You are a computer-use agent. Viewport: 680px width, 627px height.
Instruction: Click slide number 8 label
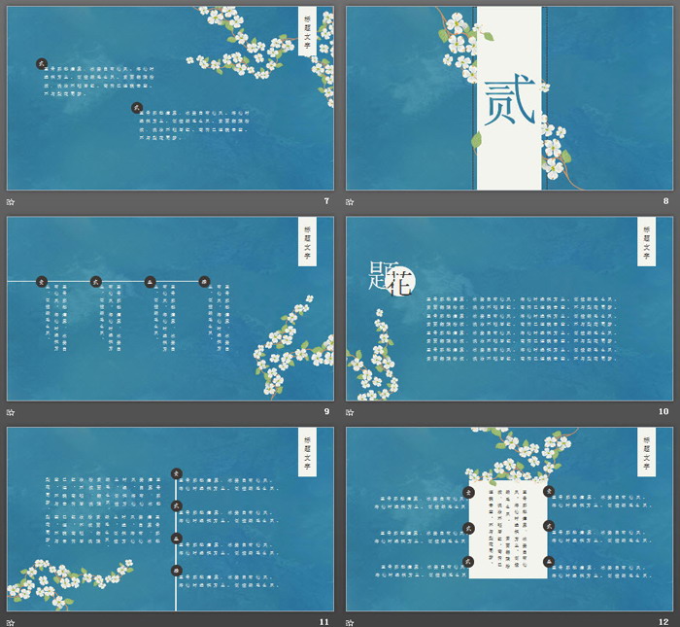pyautogui.click(x=665, y=201)
